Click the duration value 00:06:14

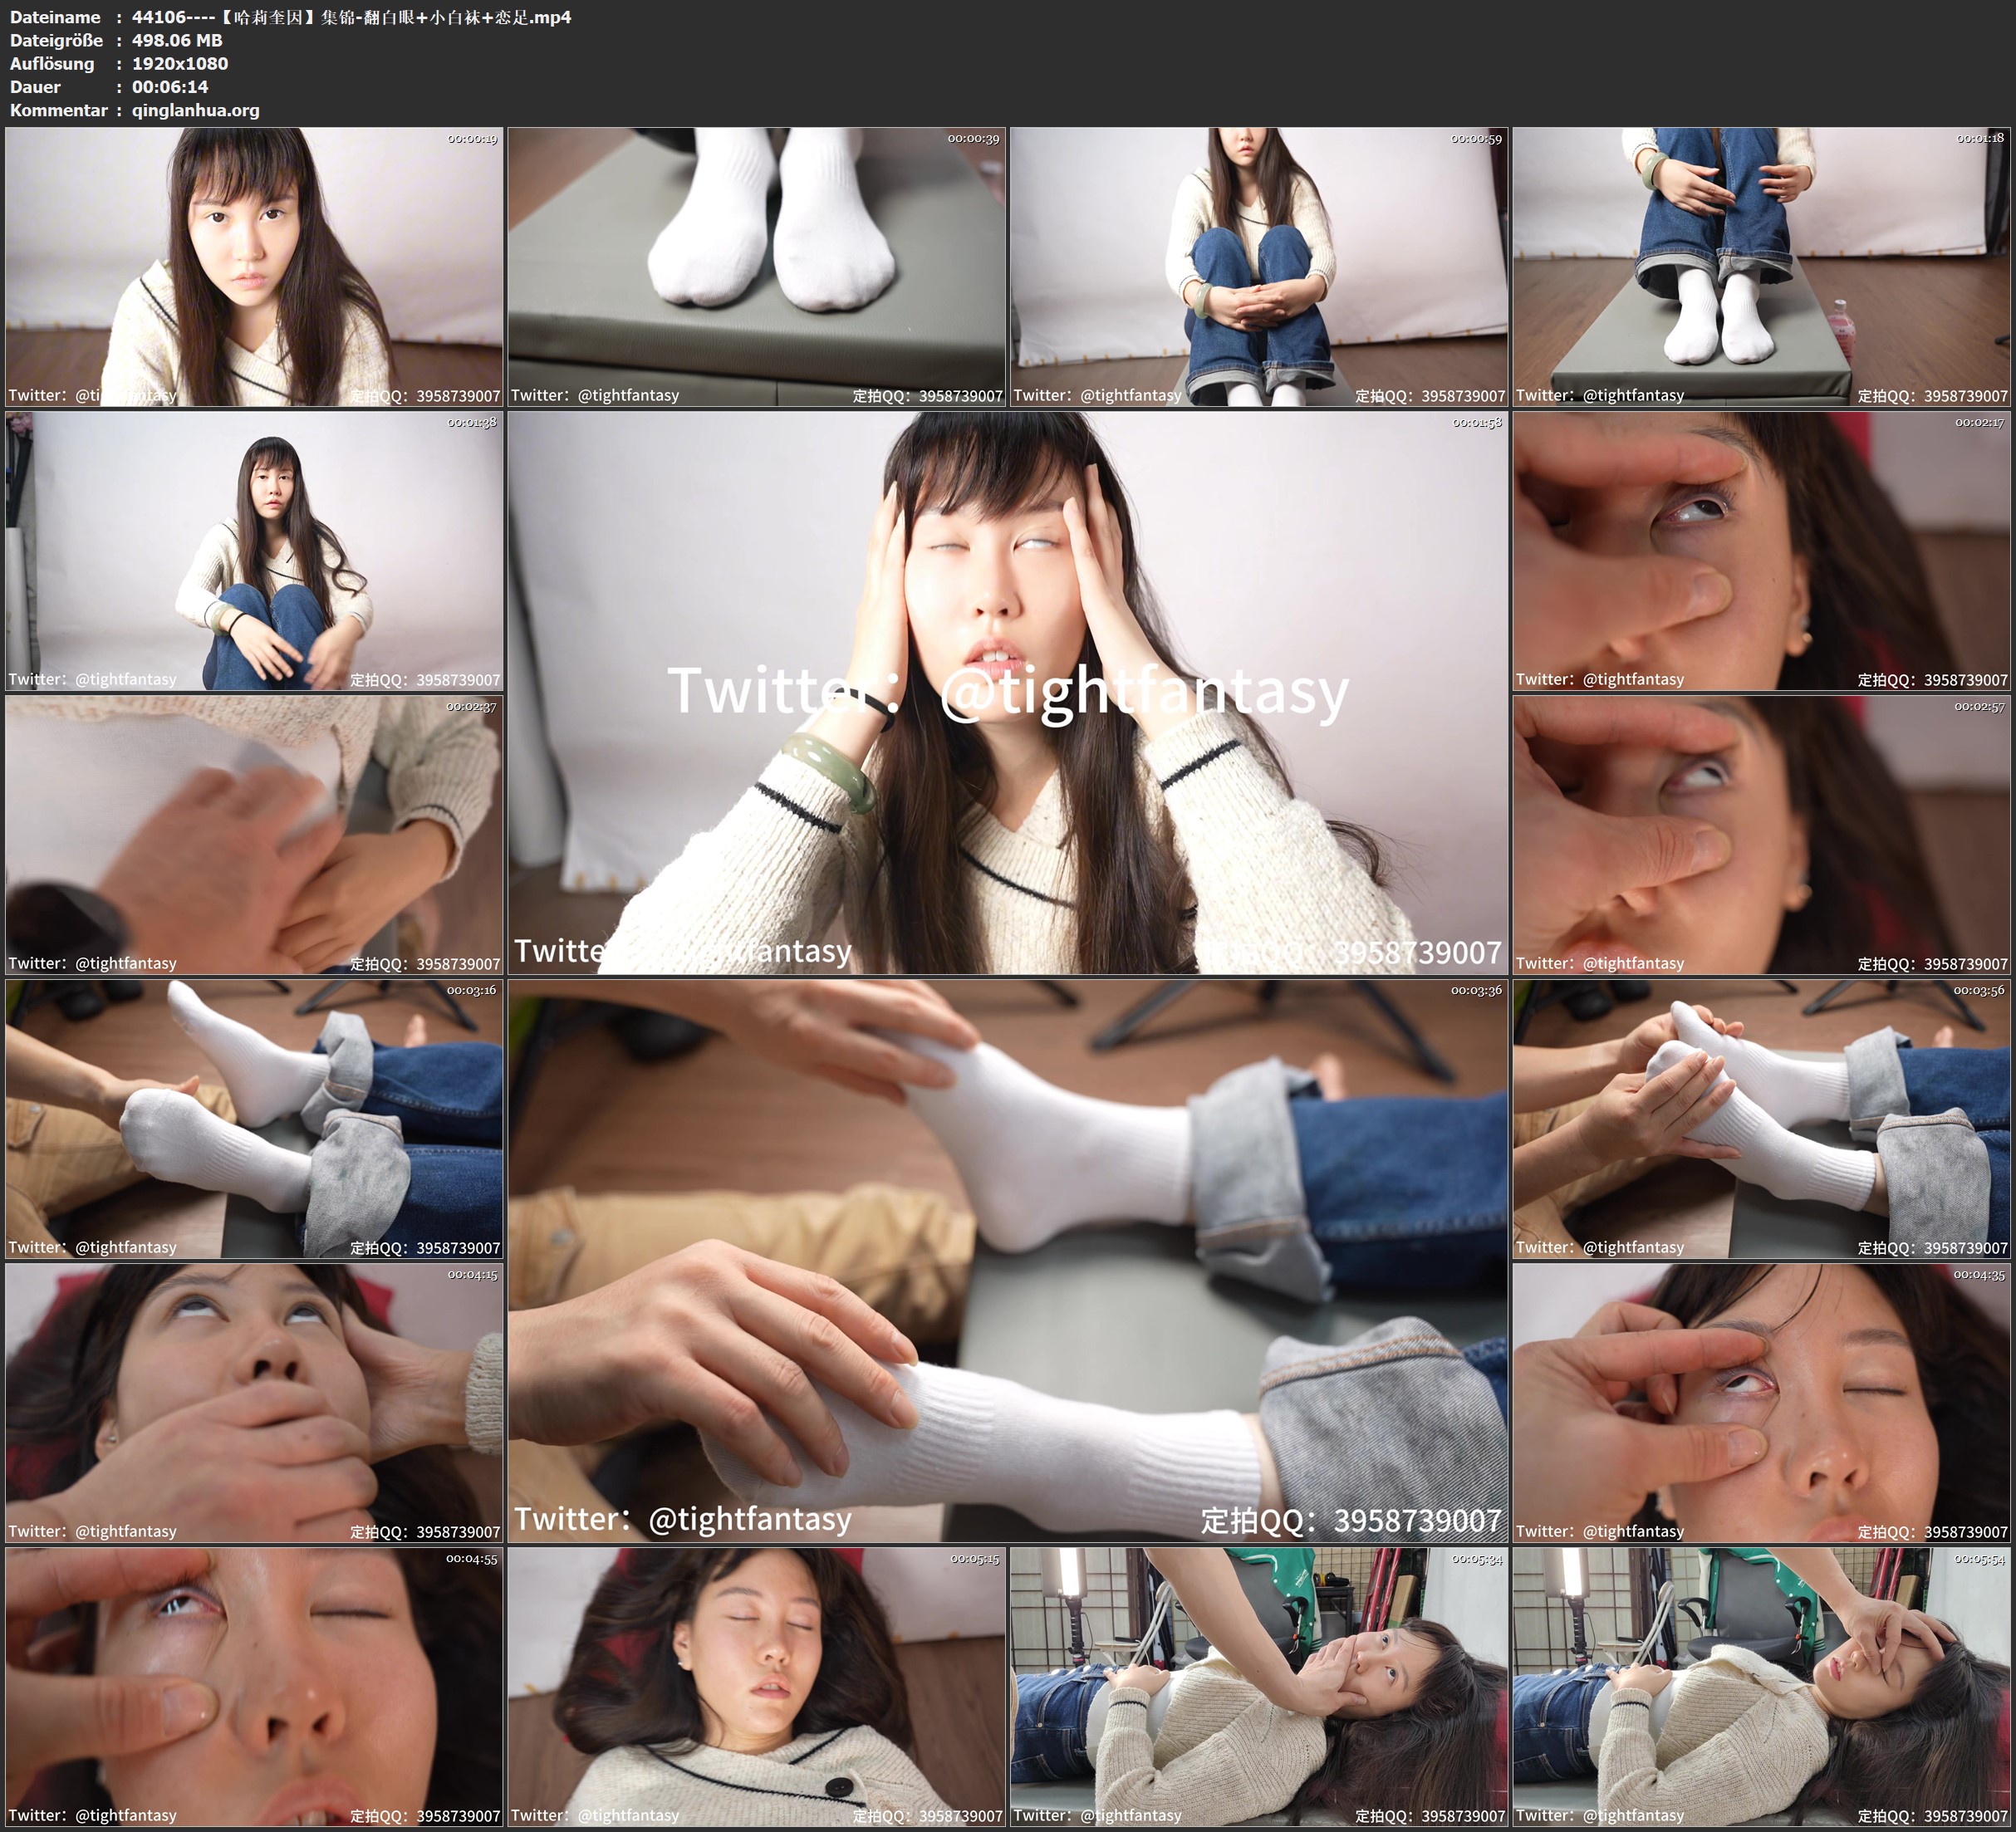170,87
